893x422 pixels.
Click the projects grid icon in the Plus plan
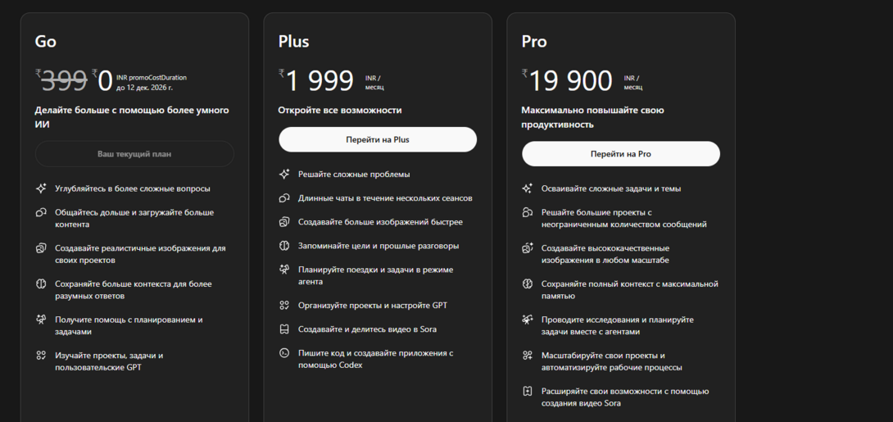(x=284, y=306)
